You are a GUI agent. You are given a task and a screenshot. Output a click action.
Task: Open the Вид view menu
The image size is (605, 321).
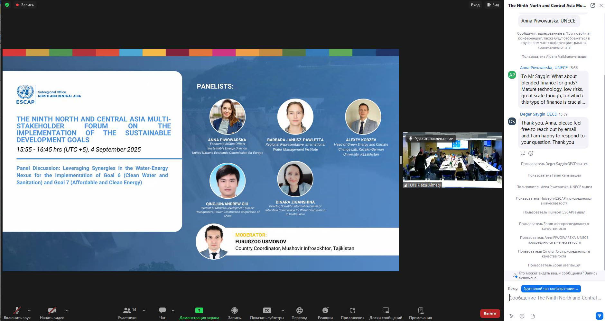point(493,5)
